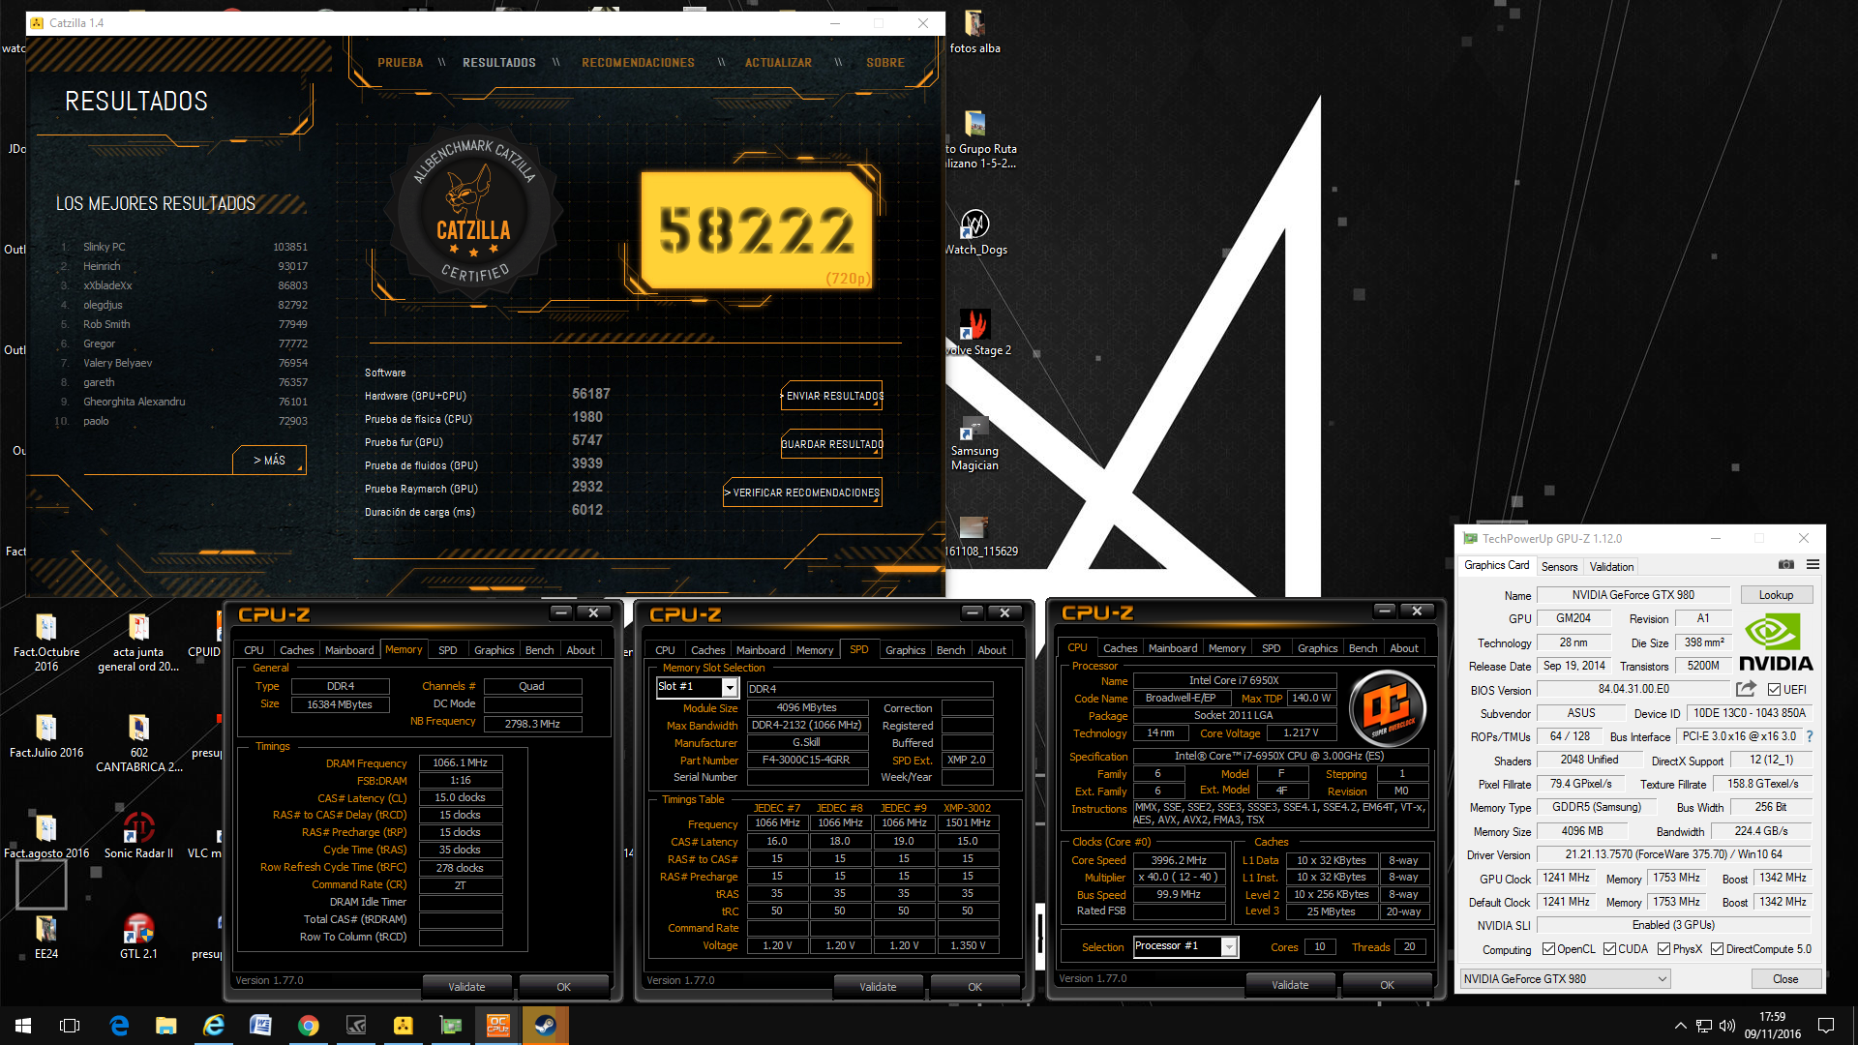Switch to the Sensors tab in GPU-Z
This screenshot has width=1858, height=1045.
click(x=1559, y=567)
